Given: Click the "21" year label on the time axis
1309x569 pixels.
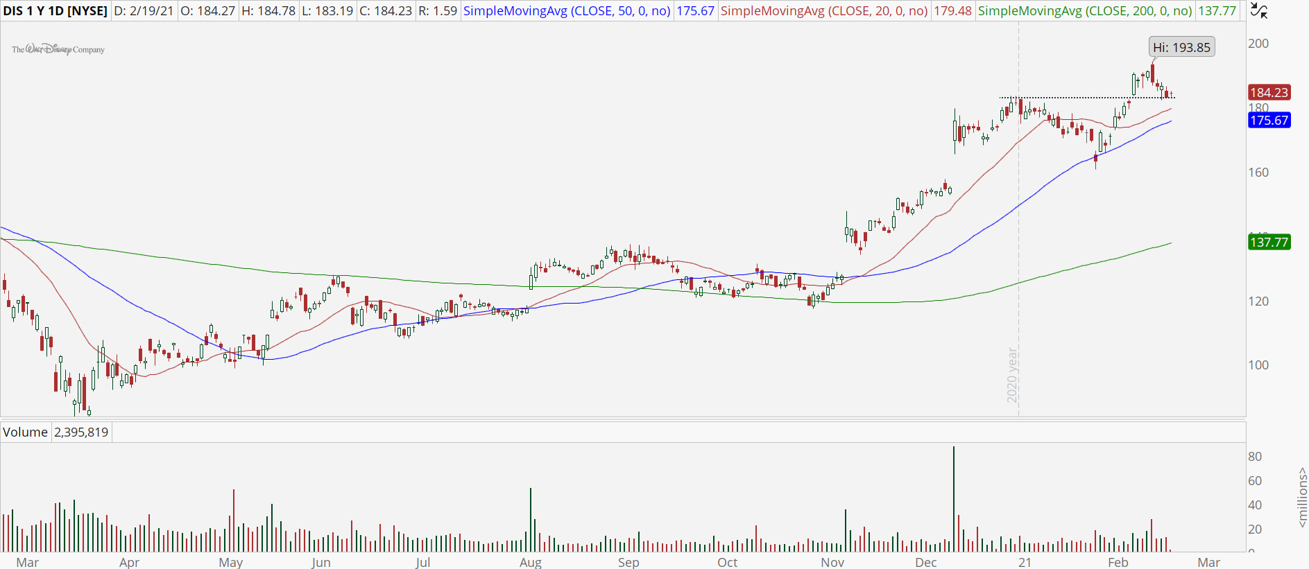Looking at the screenshot, I should [1025, 562].
